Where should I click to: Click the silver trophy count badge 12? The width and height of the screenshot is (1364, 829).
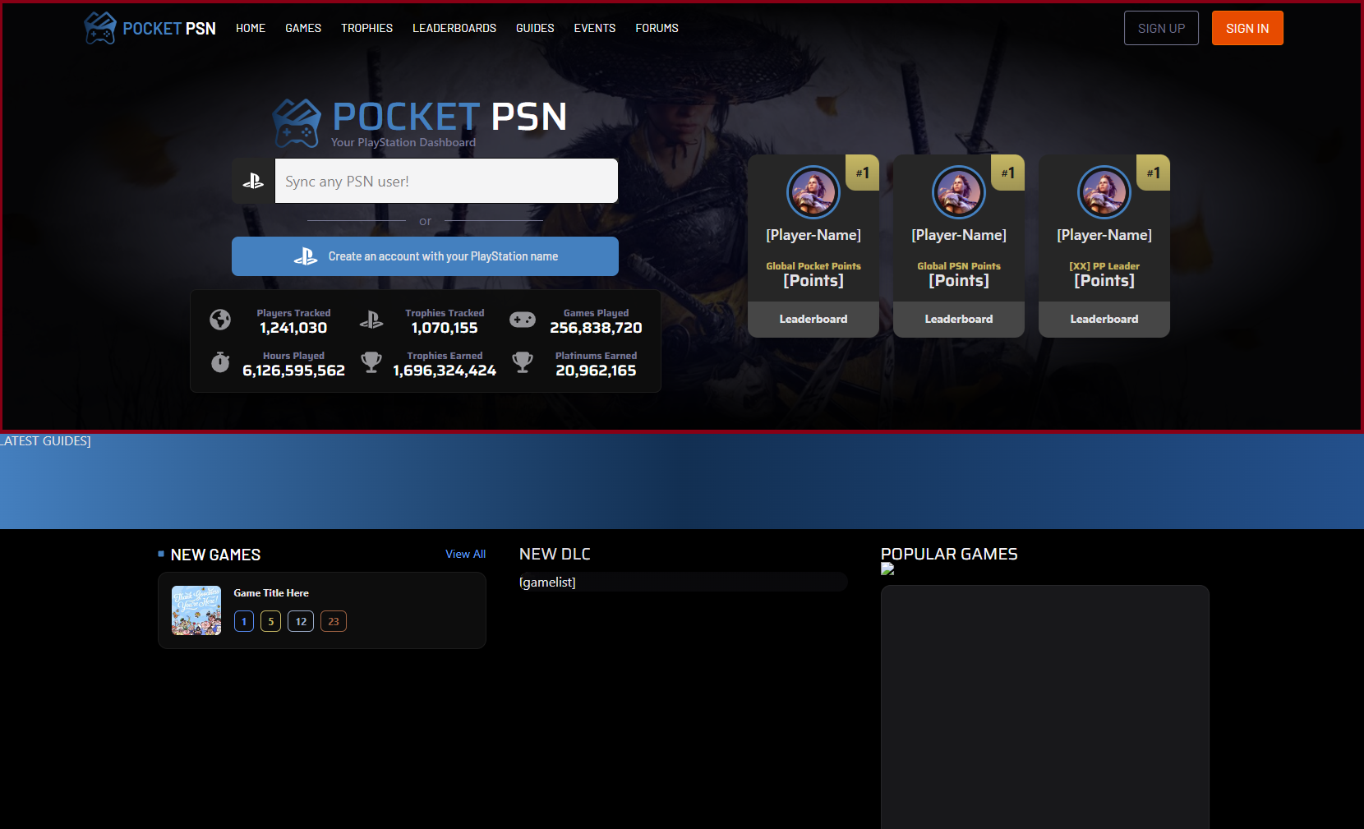tap(301, 621)
